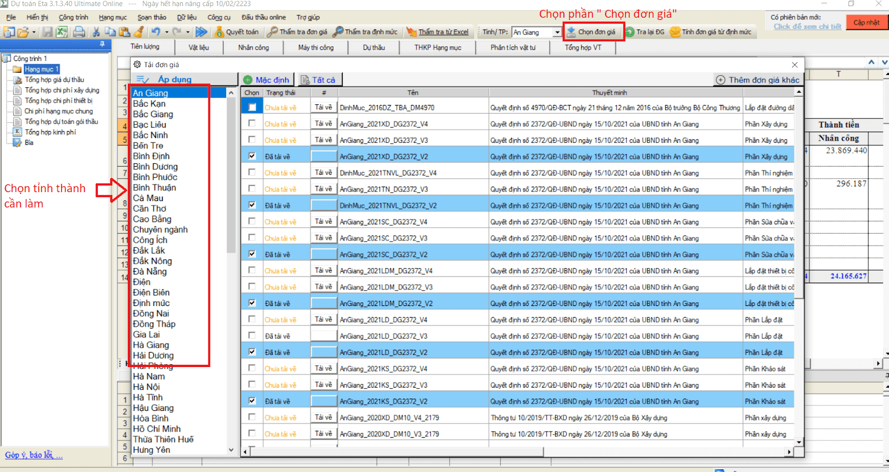The width and height of the screenshot is (889, 472).
Task: Click the scissors cut icon
Action: (96, 32)
